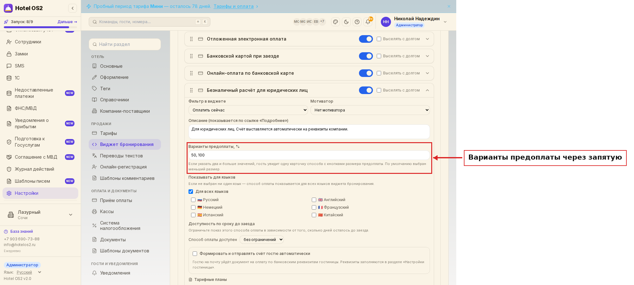This screenshot has height=285, width=634.
Task: Open Тарифы и оплата link
Action: tap(234, 6)
